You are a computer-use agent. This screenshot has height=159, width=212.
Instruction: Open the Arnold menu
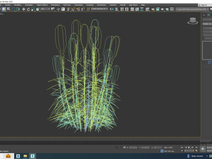[x=123, y=5]
